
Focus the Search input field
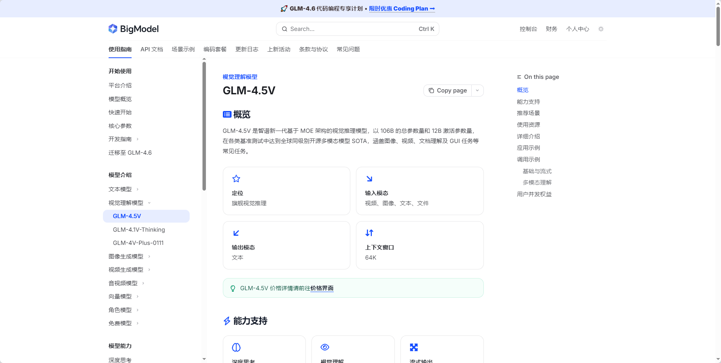pos(357,29)
